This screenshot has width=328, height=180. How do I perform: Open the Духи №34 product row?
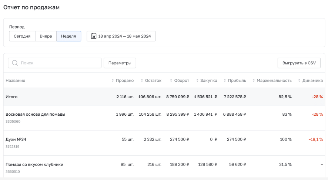(x=16, y=139)
